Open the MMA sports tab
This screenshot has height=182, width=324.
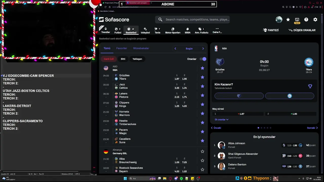coord(188,31)
